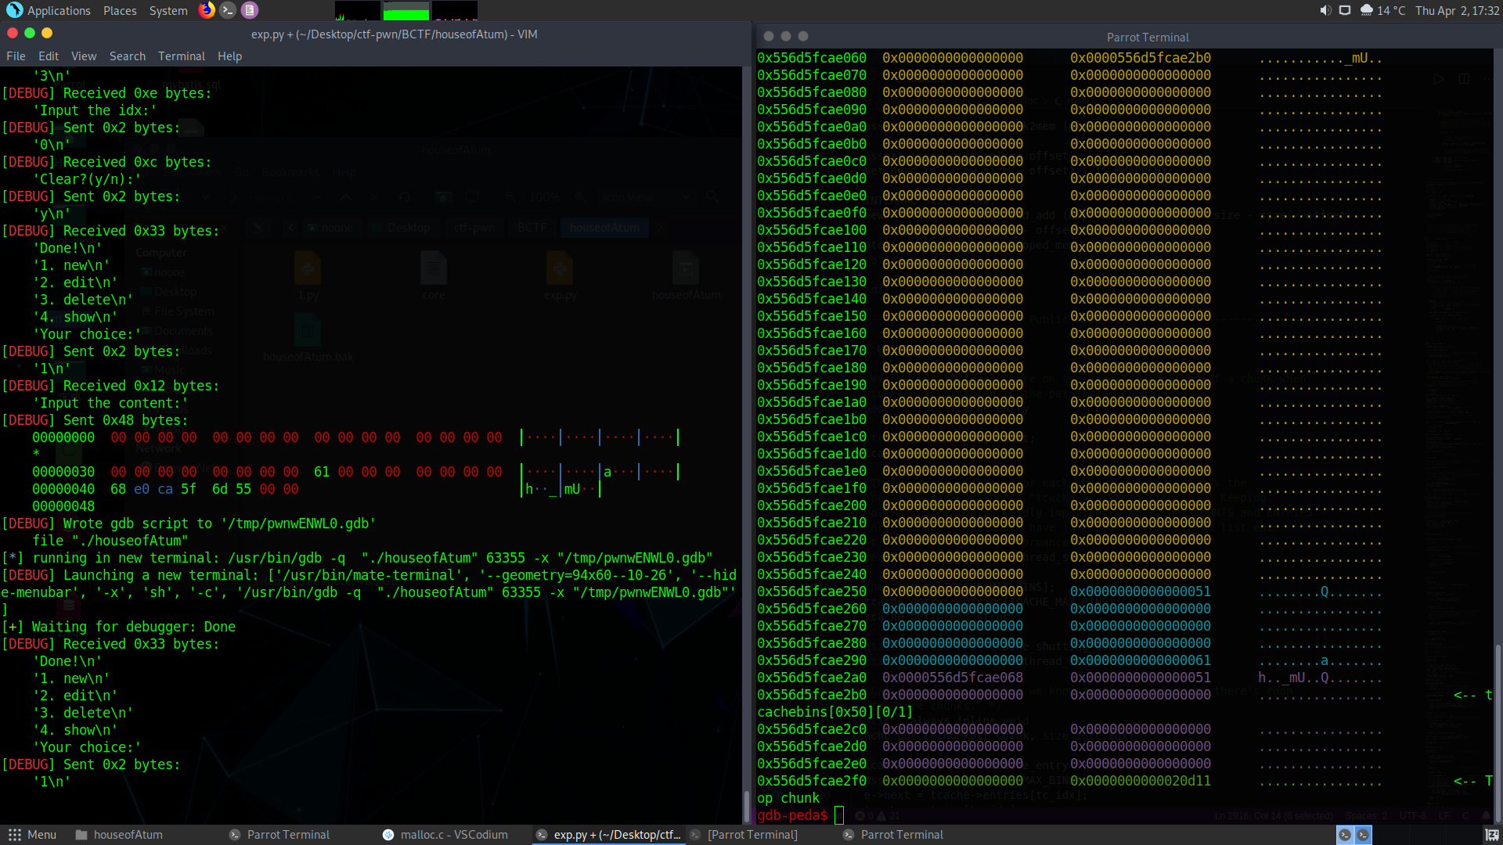Click the 'op chunk' line in gdb
This screenshot has height=845, width=1503.
tap(788, 798)
